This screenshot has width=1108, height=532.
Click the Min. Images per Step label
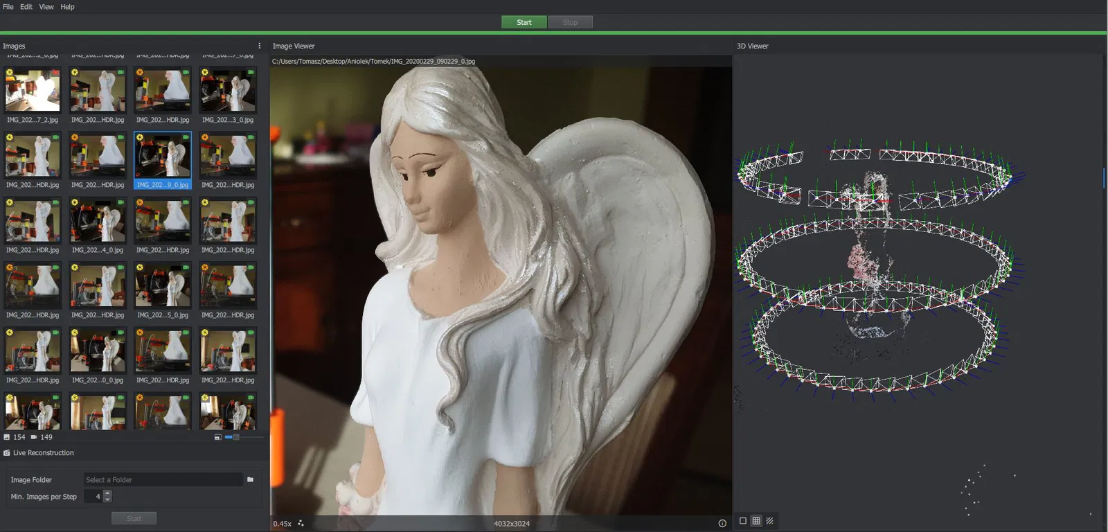click(44, 497)
